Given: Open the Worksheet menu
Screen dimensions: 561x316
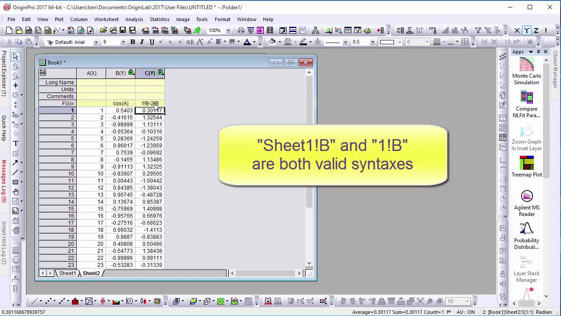Looking at the screenshot, I should (x=106, y=19).
